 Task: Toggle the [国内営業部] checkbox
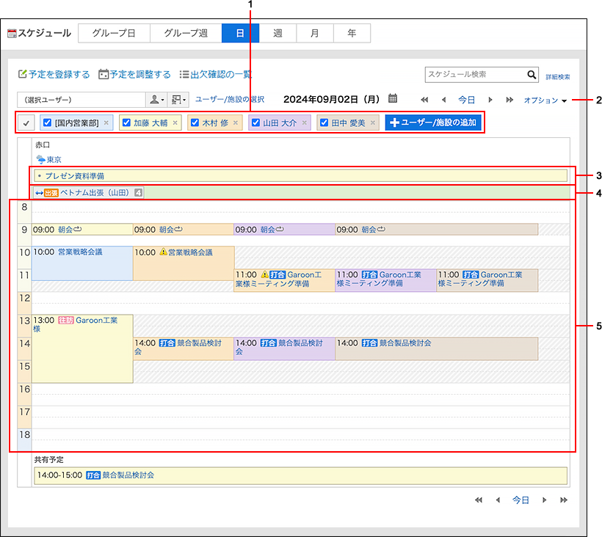coord(47,123)
